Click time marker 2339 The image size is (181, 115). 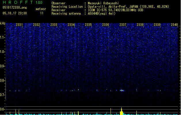coord(157,25)
